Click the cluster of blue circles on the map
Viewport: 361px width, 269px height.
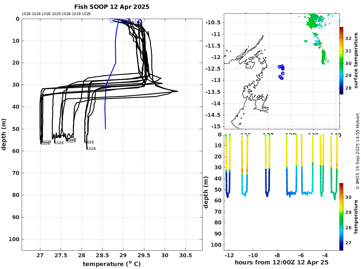(281, 72)
